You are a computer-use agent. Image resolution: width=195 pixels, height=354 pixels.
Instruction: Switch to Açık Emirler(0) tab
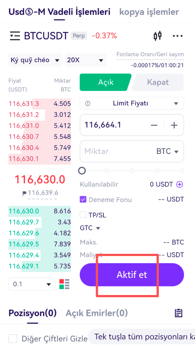click(97, 313)
